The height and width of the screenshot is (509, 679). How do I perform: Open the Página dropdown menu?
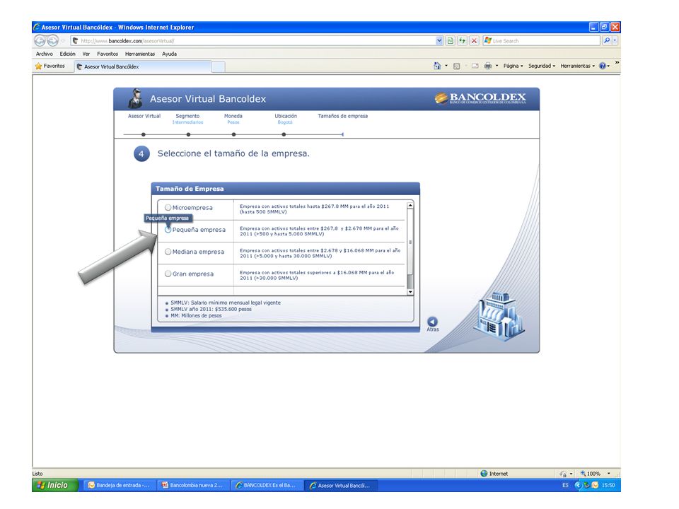513,66
